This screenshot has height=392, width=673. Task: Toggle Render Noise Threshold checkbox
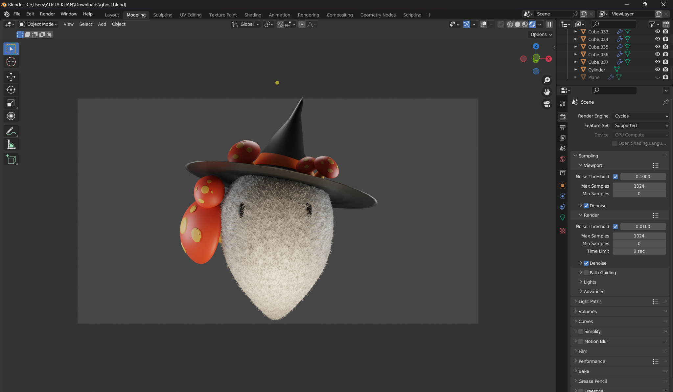point(615,226)
